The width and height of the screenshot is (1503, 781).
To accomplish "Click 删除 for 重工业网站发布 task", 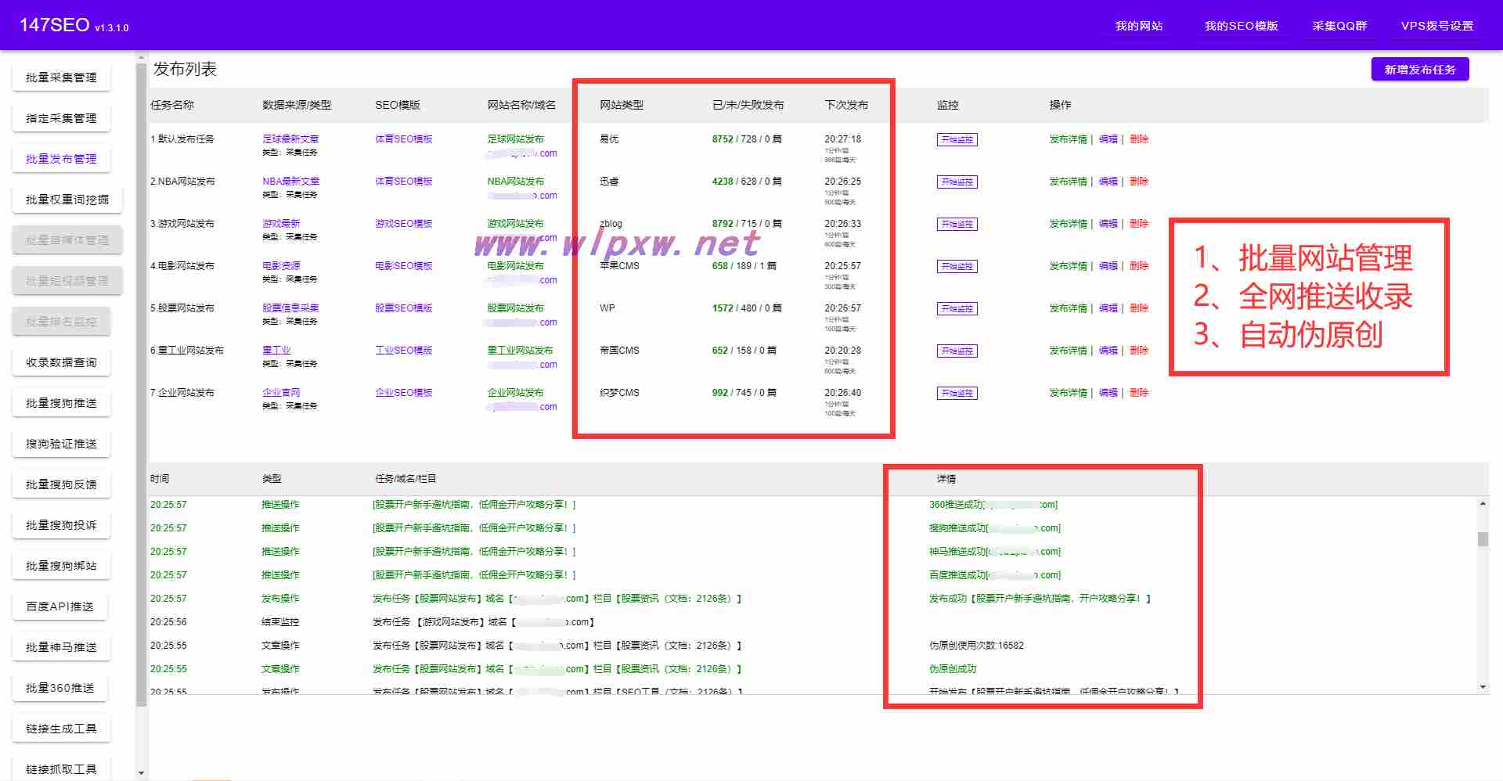I will 1138,351.
